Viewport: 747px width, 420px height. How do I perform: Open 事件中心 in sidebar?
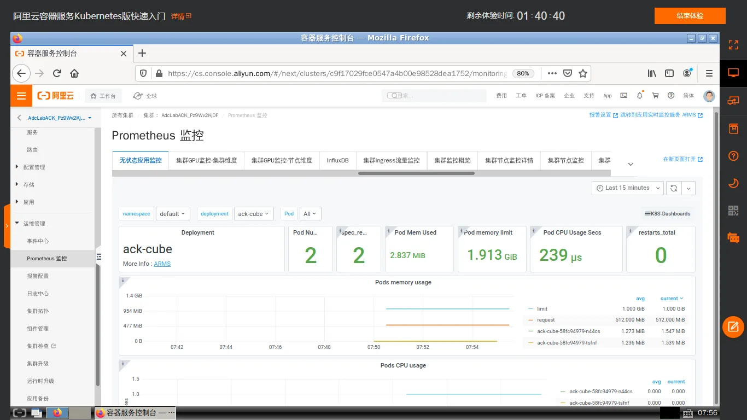38,241
